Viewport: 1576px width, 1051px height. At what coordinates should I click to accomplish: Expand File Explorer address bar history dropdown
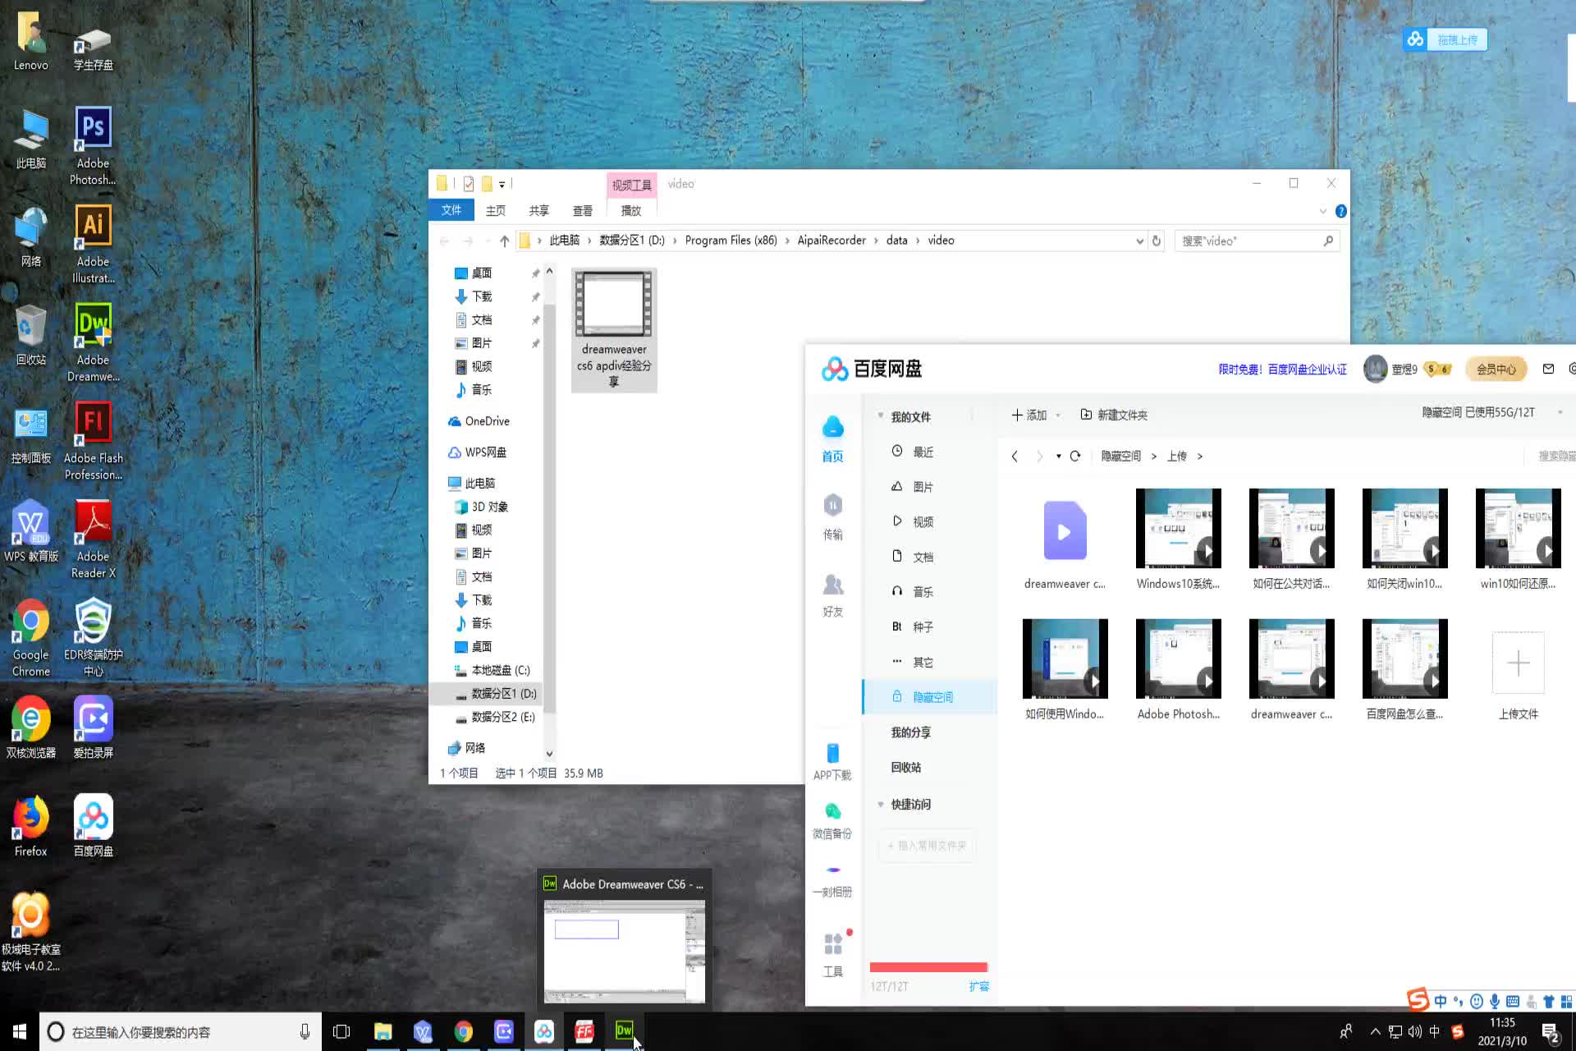tap(1139, 241)
